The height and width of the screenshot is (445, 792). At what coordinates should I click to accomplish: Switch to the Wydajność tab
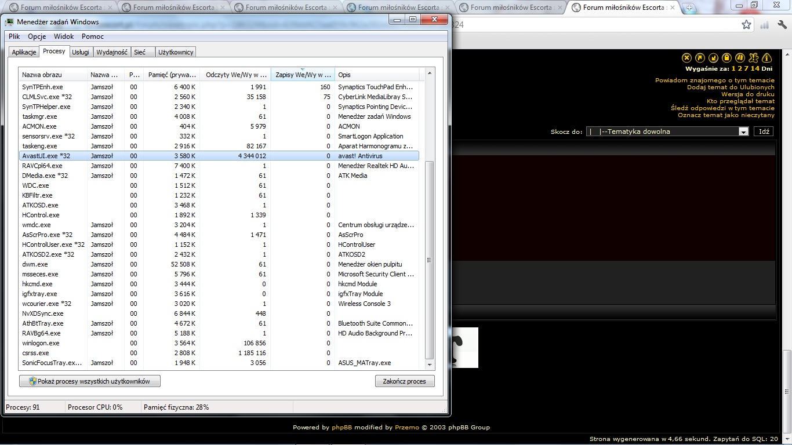(112, 52)
